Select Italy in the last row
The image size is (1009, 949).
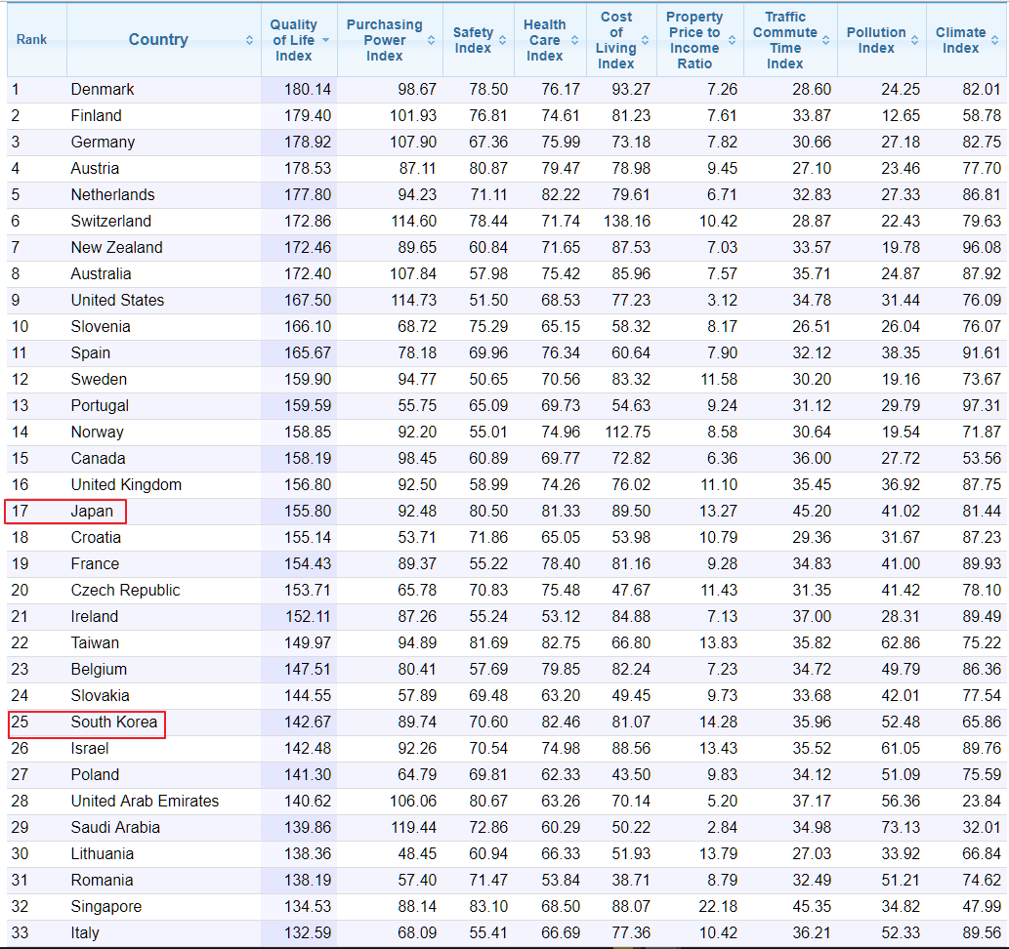click(x=85, y=933)
